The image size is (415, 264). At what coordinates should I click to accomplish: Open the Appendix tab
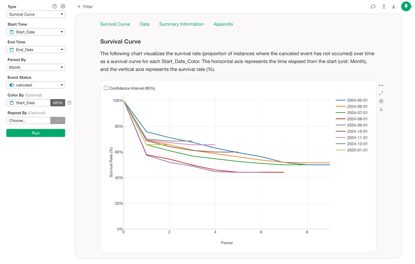223,24
